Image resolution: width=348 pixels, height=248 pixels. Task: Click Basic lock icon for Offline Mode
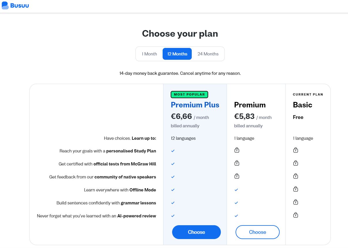pos(296,189)
